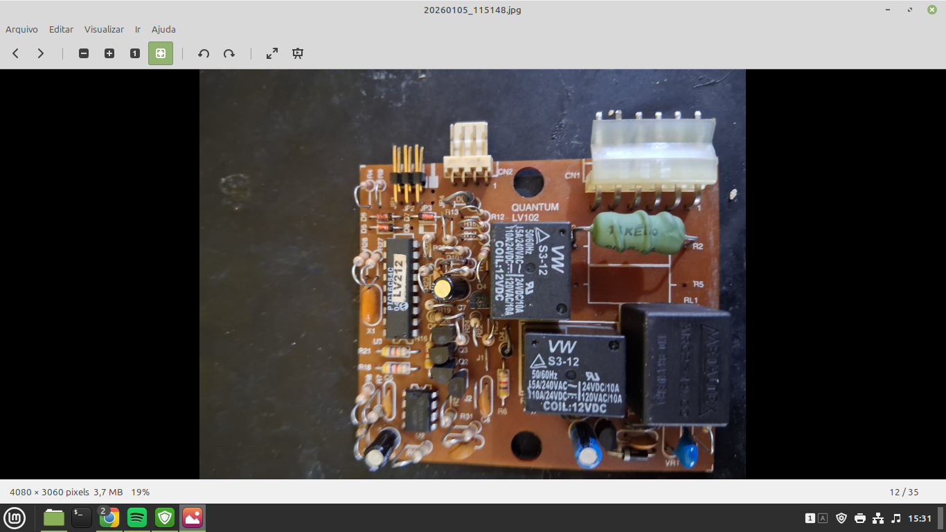
Task: Open the Ir menu
Action: click(138, 29)
